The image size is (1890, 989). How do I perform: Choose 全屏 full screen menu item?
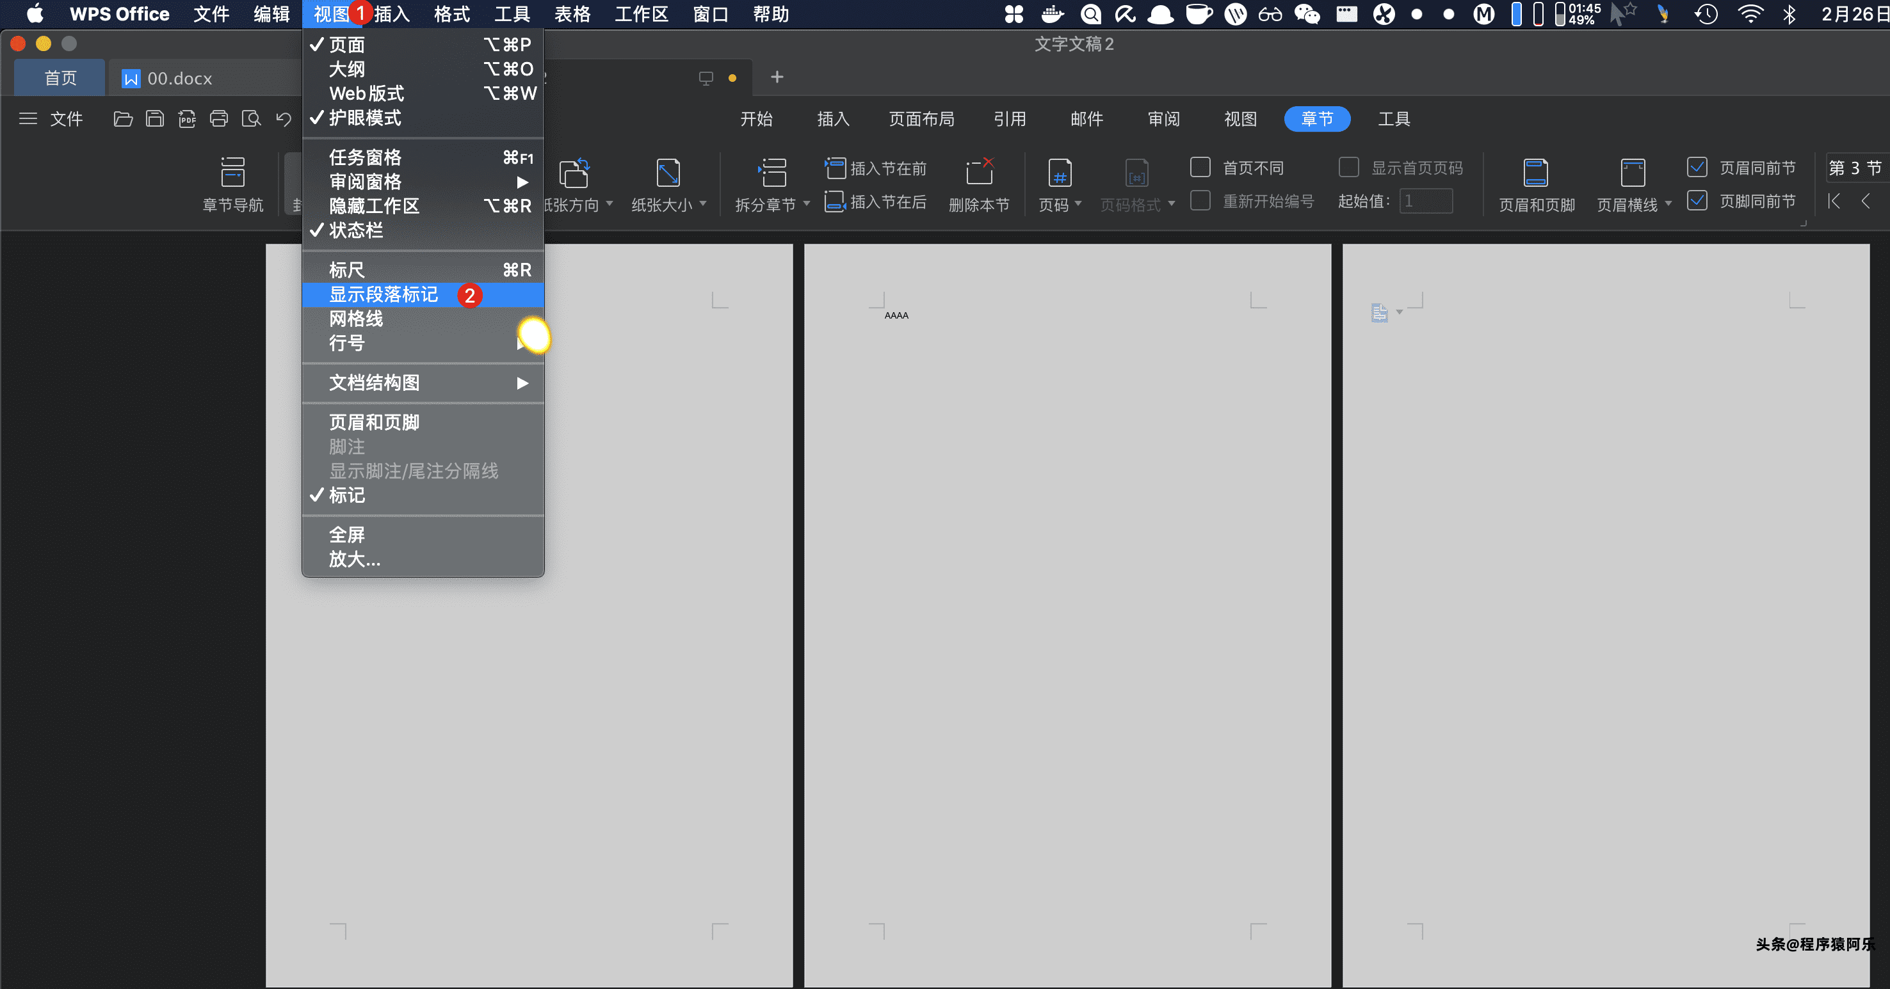423,535
